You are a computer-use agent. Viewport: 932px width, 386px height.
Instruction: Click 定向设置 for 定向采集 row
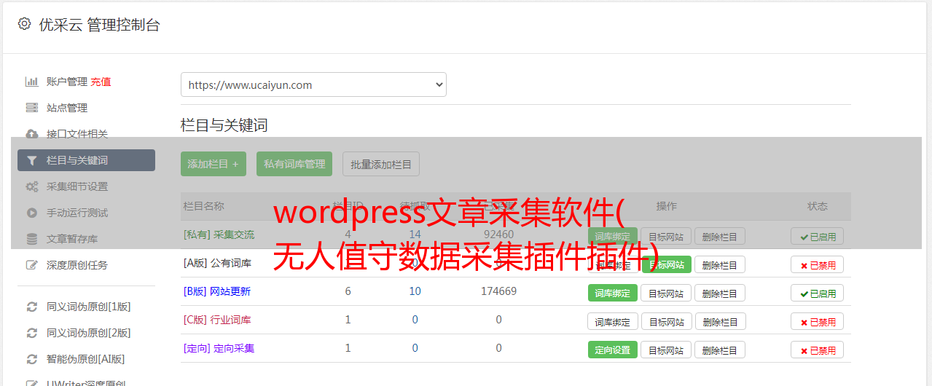613,350
